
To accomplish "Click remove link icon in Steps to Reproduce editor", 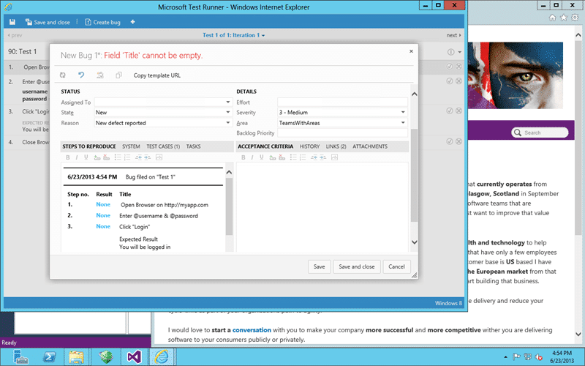I will coord(106,157).
